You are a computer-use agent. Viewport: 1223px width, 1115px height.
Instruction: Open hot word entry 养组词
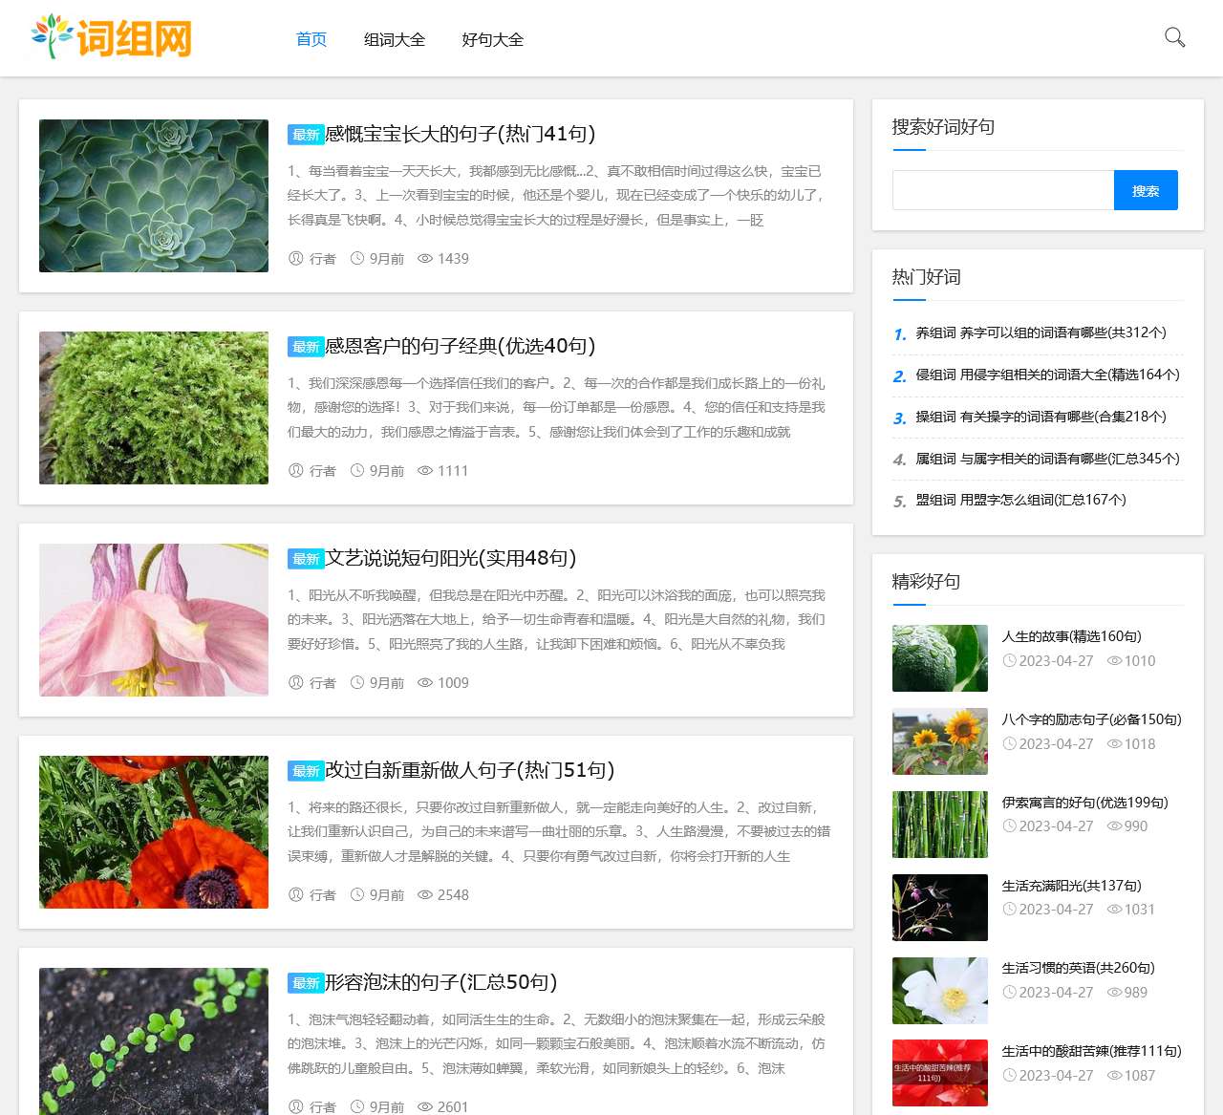pos(1040,332)
